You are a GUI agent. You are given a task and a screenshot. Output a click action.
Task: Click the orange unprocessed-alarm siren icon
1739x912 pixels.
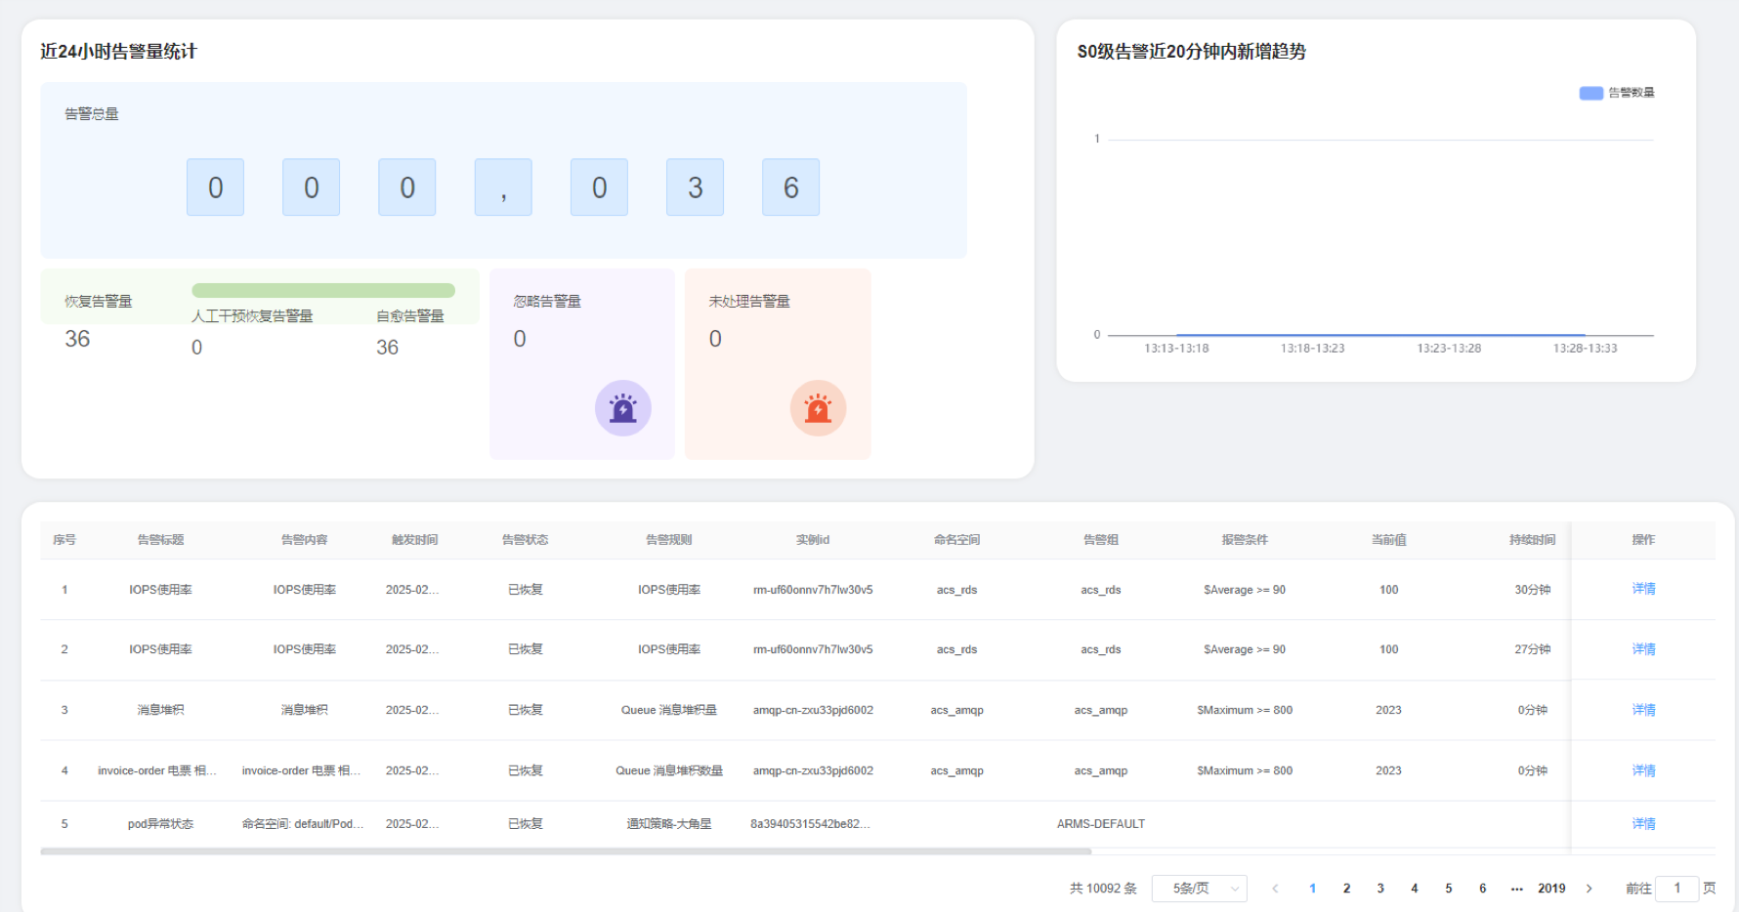click(x=818, y=408)
